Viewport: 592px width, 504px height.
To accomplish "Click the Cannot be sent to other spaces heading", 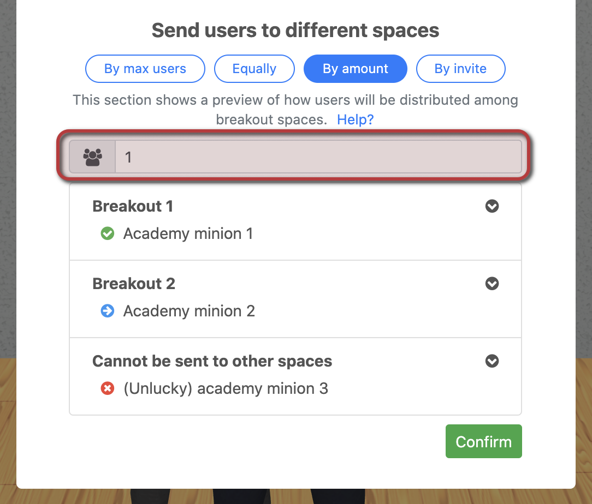I will coord(212,361).
